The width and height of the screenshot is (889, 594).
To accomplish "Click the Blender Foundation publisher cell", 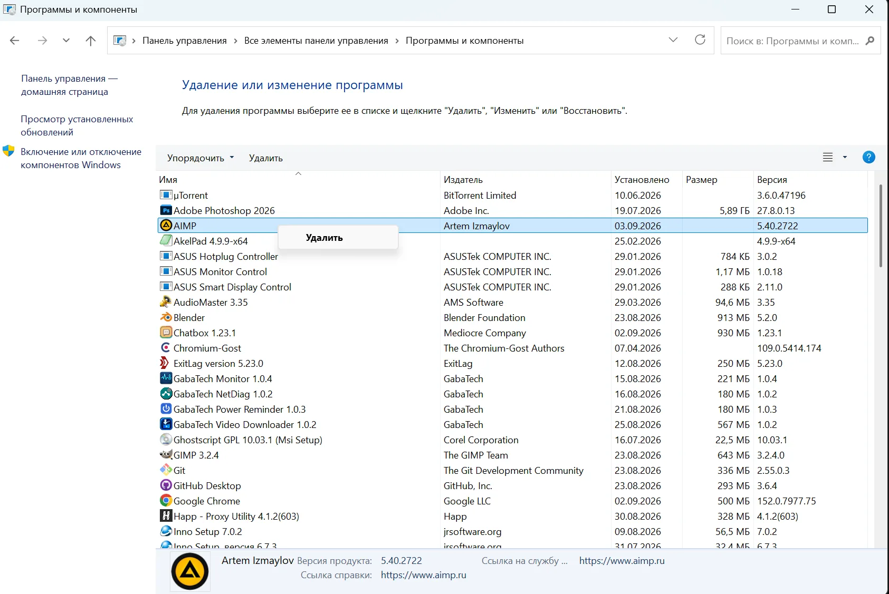I will pyautogui.click(x=484, y=317).
